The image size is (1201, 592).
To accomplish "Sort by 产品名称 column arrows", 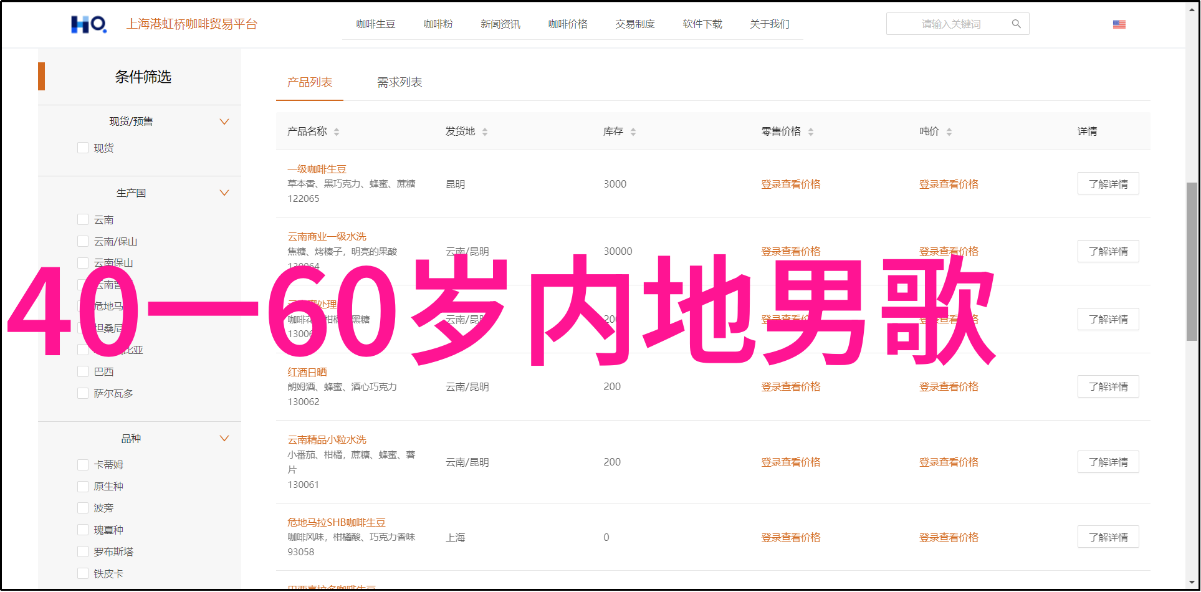I will (337, 131).
